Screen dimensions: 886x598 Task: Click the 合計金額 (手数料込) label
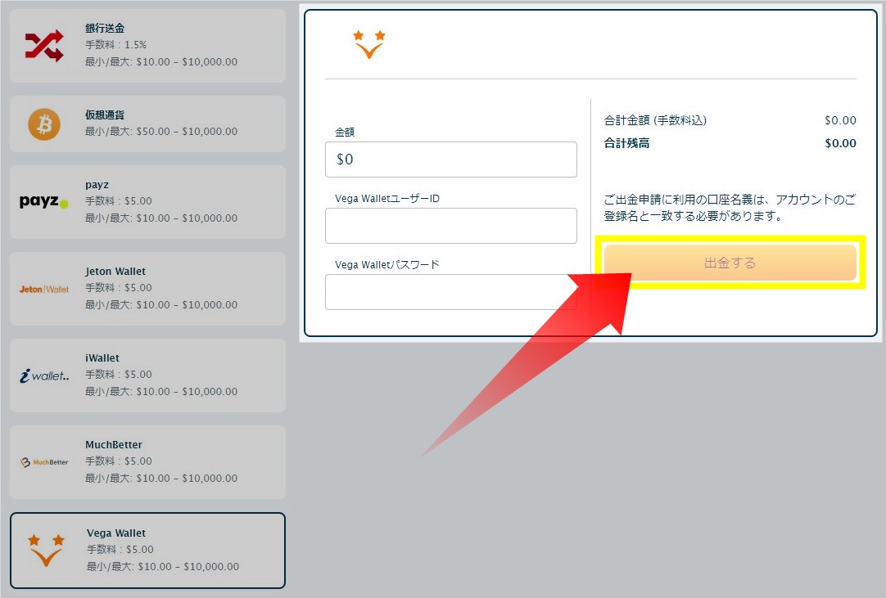[x=655, y=120]
